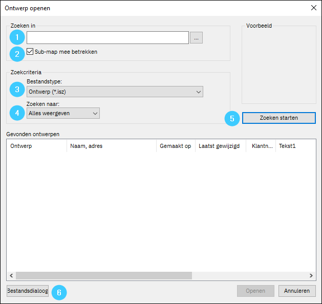Viewport: 322px width, 304px height.
Task: Click the 'Tekst1' column header
Action: (x=295, y=146)
